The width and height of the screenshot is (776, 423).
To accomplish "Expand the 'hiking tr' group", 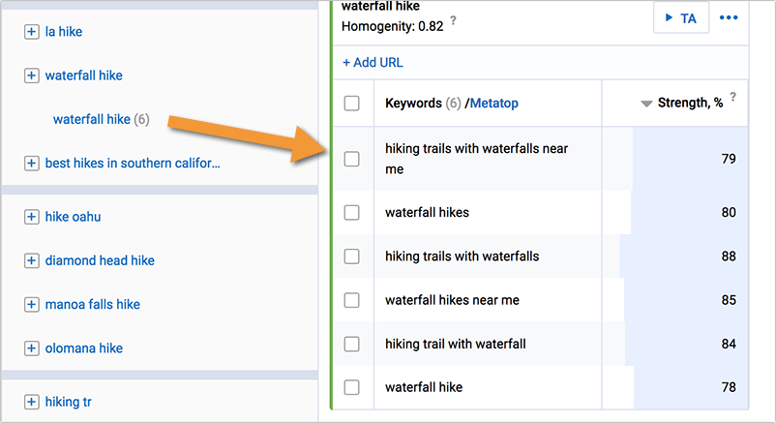I will point(31,402).
